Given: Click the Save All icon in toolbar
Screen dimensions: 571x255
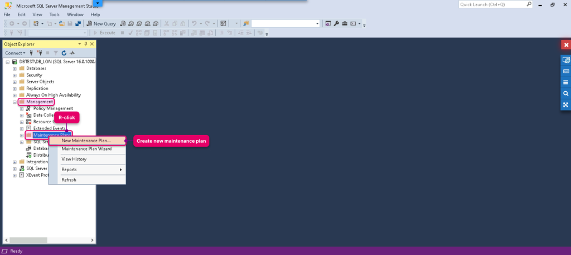Looking at the screenshot, I should click(x=78, y=23).
